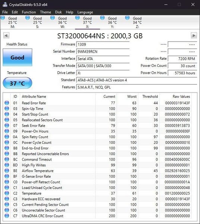The image size is (200, 224).
Task: Open the Function menu
Action: pos(29,12)
